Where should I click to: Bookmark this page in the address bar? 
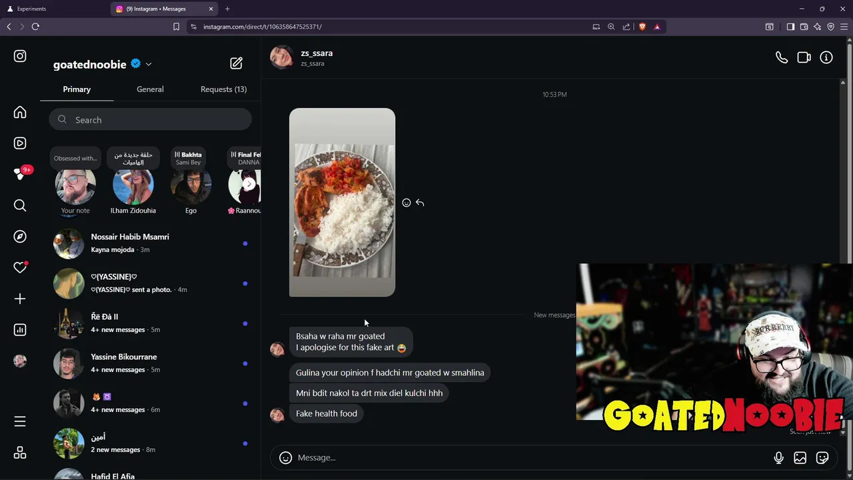176,27
